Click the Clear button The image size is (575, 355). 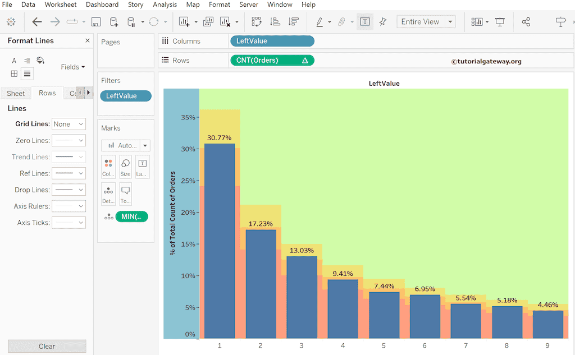tap(47, 346)
